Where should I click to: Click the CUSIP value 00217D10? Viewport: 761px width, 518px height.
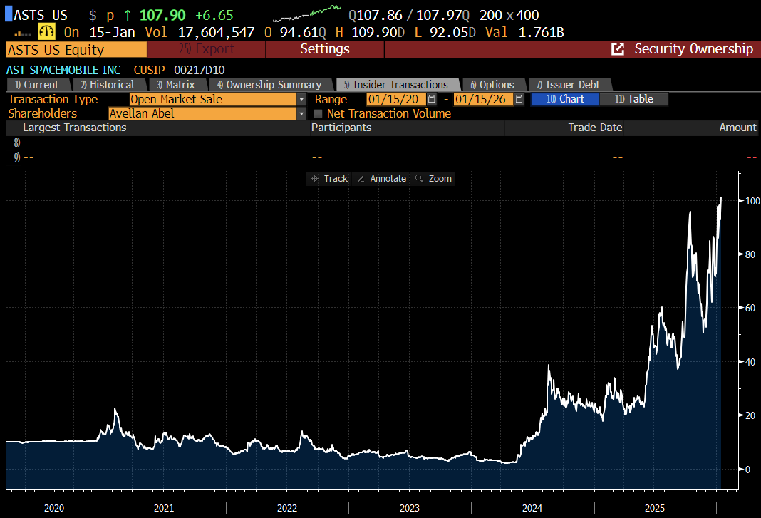200,71
